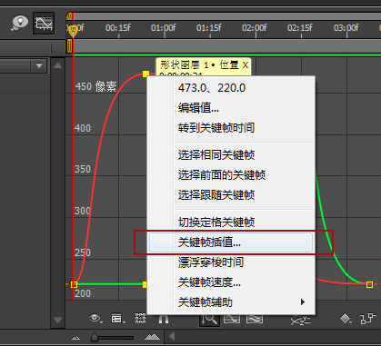Screen dimensions: 381x346
Task: Click the convert keyframes to hold icon
Action: pyautogui.click(x=368, y=319)
